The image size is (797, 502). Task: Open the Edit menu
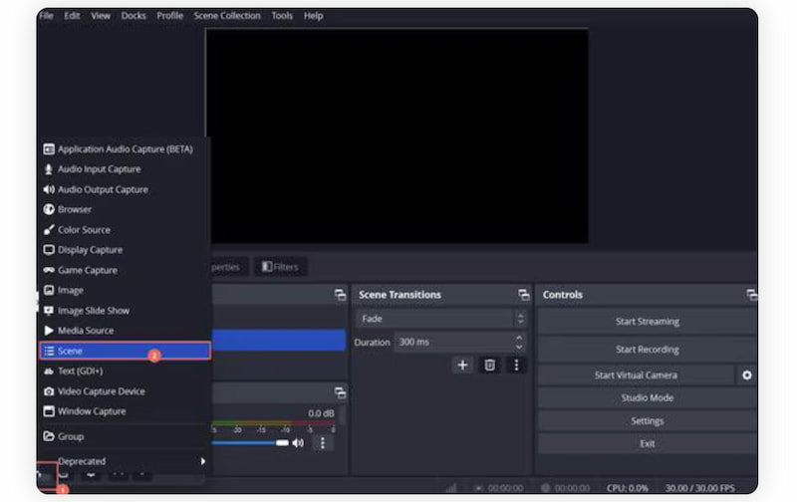coord(72,16)
